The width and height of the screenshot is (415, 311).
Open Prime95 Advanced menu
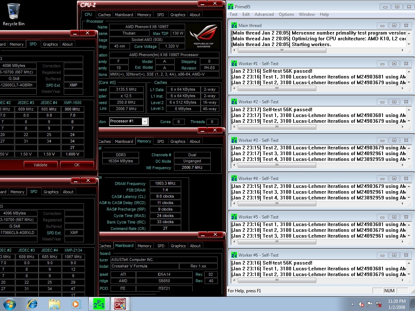264,14
